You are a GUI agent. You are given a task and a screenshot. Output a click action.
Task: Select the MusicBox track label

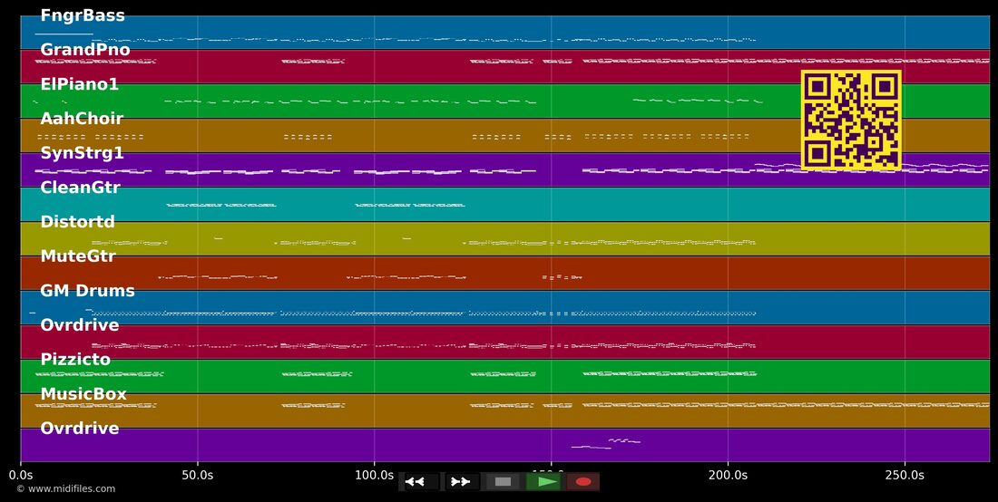83,394
